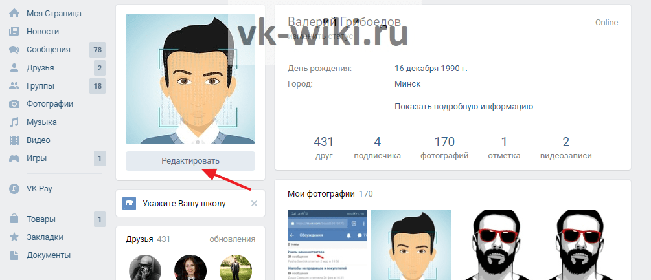651x280 pixels.
Task: Click the profile name Валерий Грибоедов
Action: (345, 22)
